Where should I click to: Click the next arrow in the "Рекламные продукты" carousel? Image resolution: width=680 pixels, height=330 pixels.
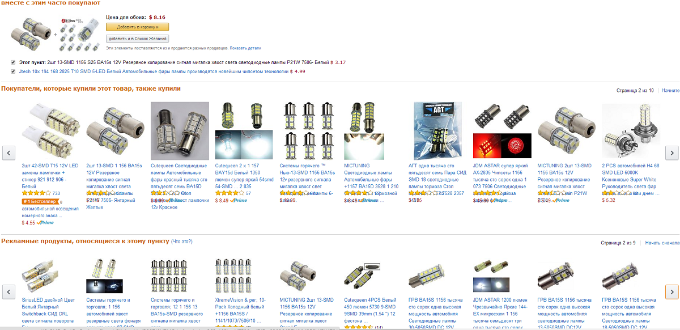point(671,292)
